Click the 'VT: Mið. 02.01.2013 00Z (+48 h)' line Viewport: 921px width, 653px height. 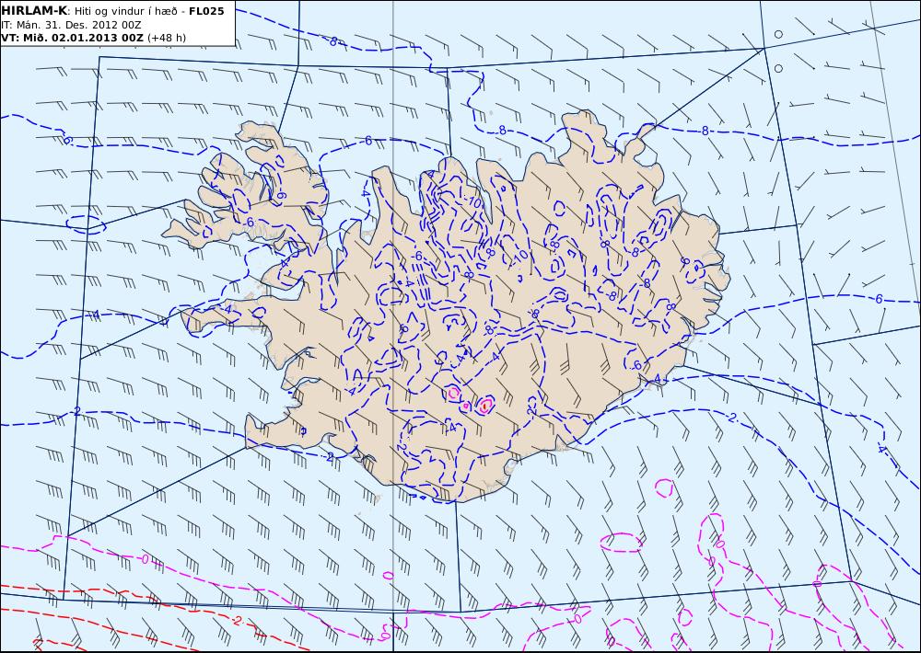pos(93,38)
